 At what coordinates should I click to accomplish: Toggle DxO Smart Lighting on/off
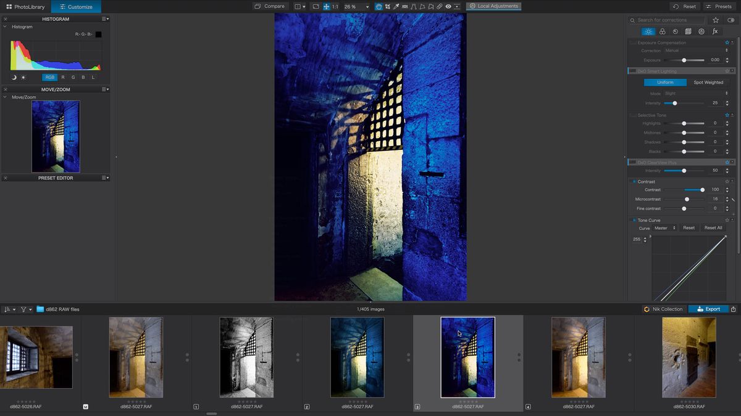(633, 71)
